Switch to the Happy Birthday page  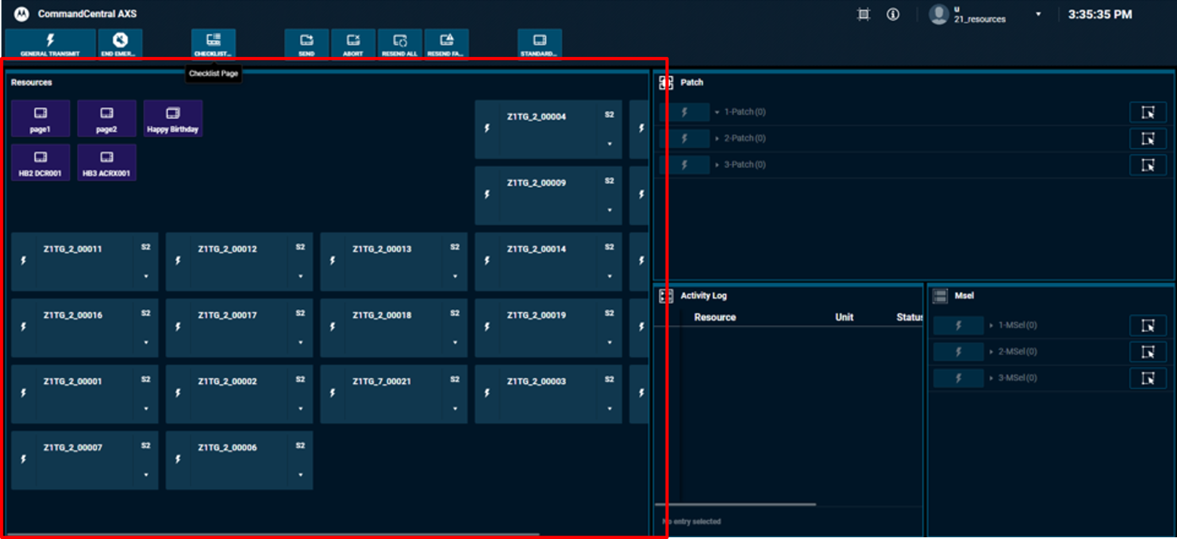[x=172, y=118]
